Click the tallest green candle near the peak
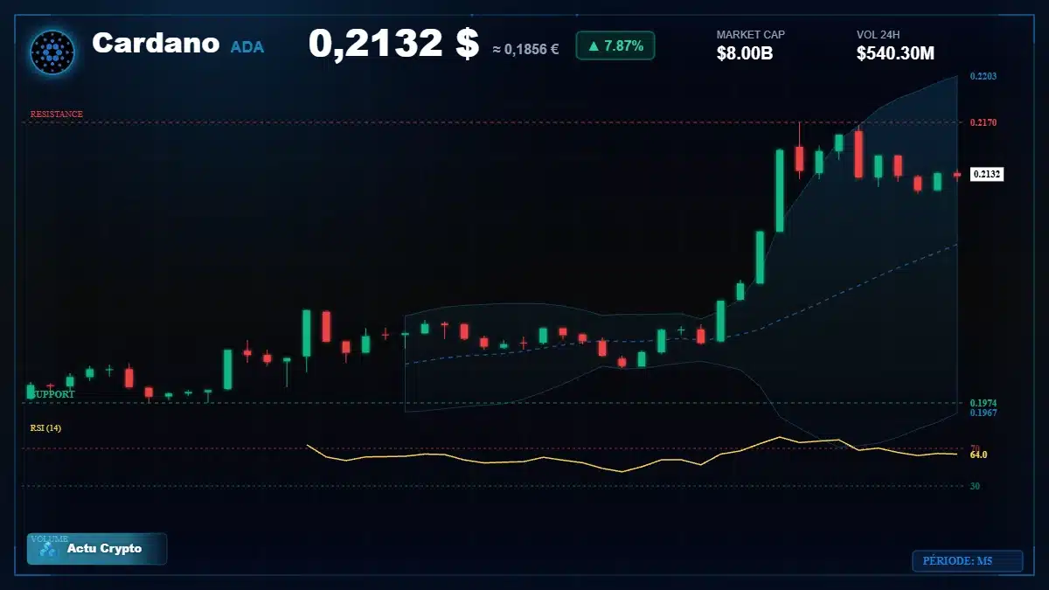This screenshot has width=1049, height=590. 780,191
